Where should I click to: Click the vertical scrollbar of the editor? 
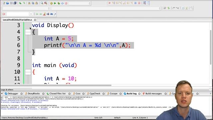click(211, 48)
